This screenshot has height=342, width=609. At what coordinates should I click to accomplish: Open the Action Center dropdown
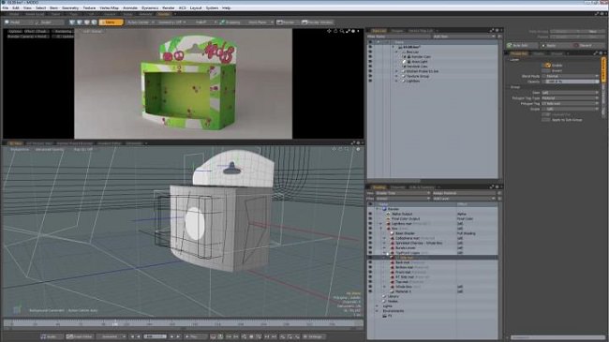[x=141, y=22]
